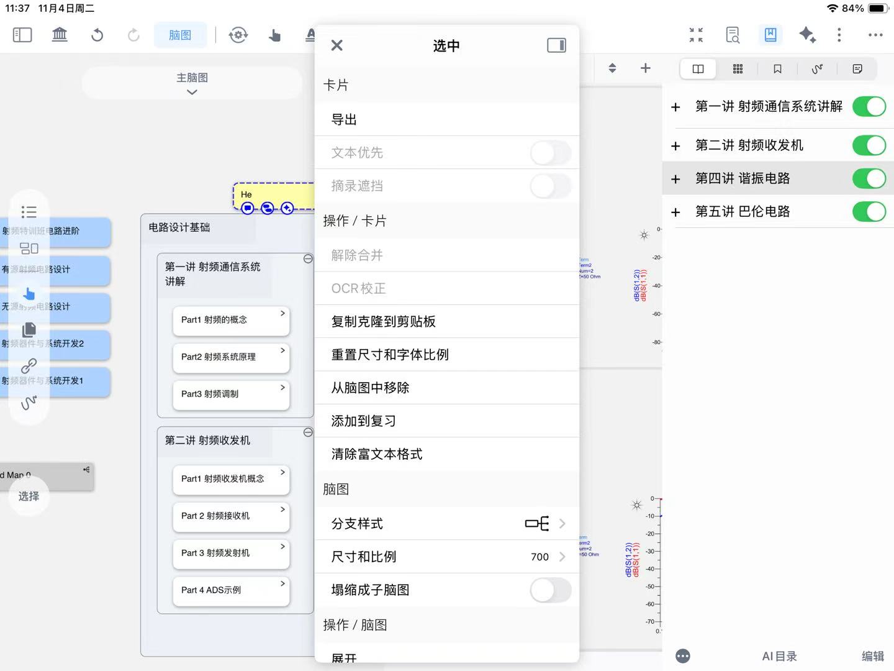Open the document search icon
Image resolution: width=894 pixels, height=671 pixels.
point(733,35)
